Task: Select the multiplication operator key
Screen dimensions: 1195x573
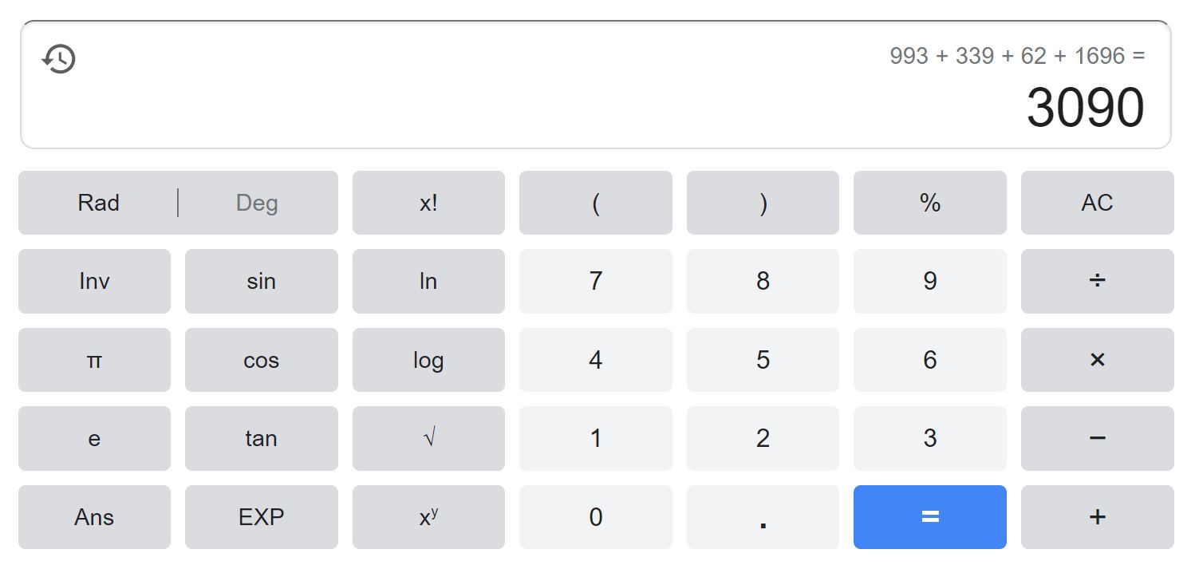Action: pyautogui.click(x=1097, y=360)
